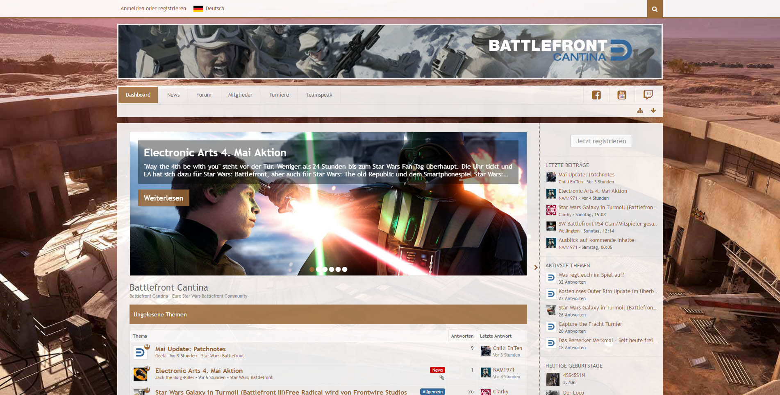Open the Teamspeak menu item
The height and width of the screenshot is (395, 780).
tap(319, 95)
